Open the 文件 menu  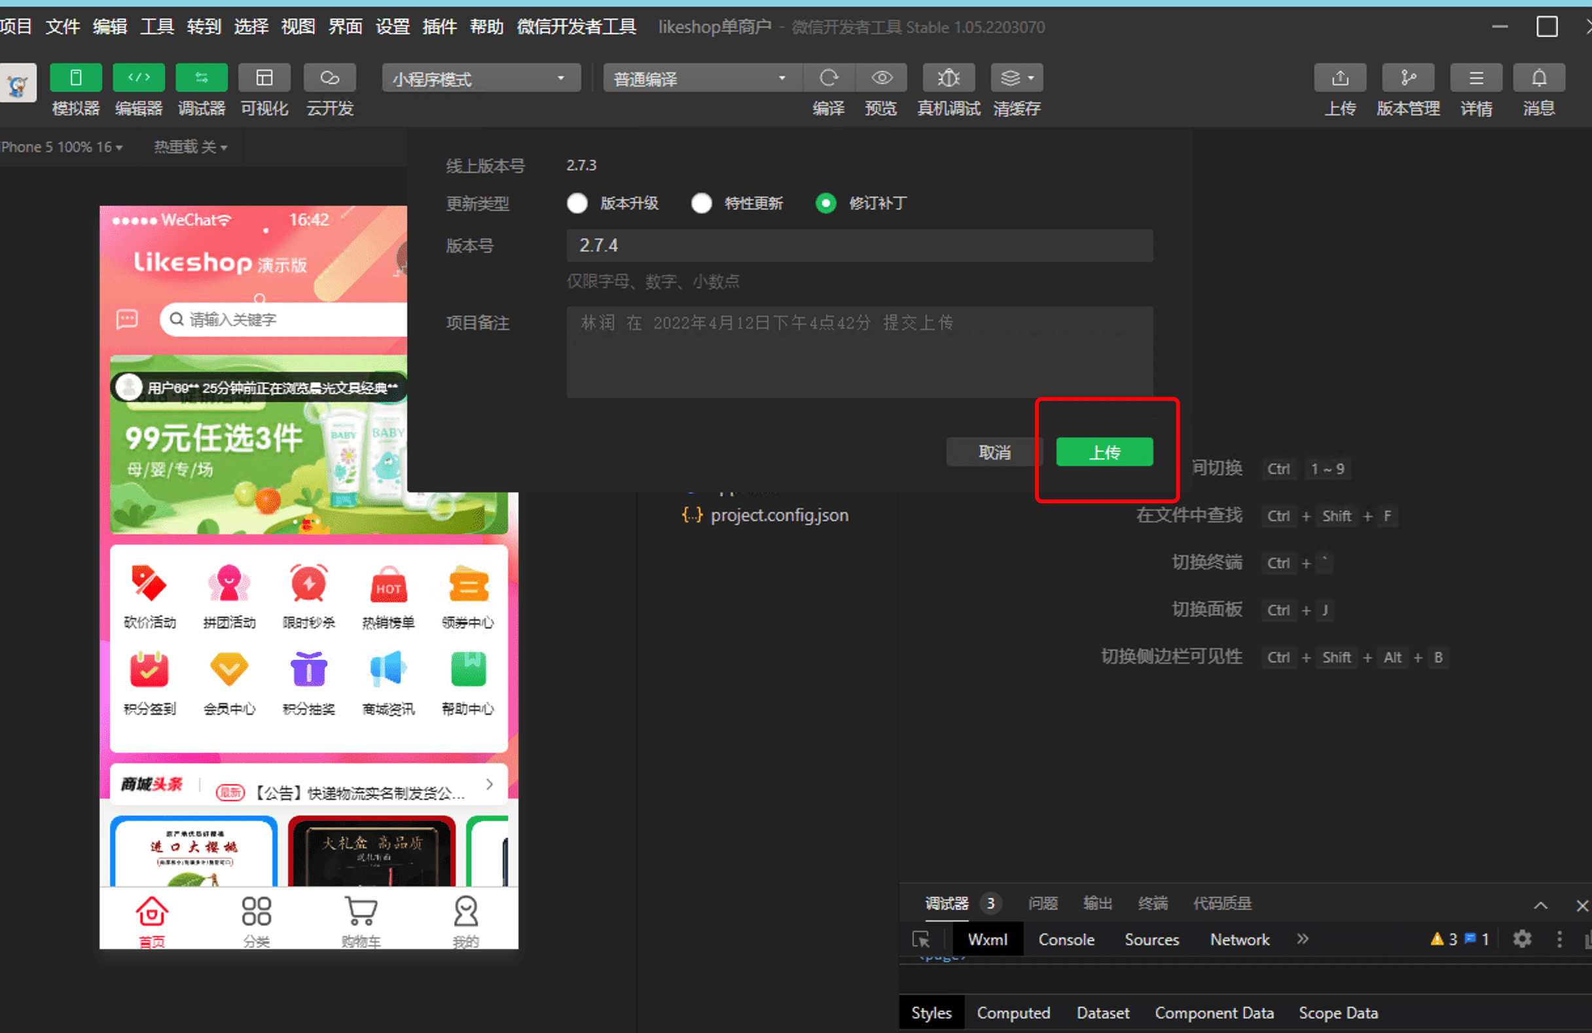(x=62, y=27)
